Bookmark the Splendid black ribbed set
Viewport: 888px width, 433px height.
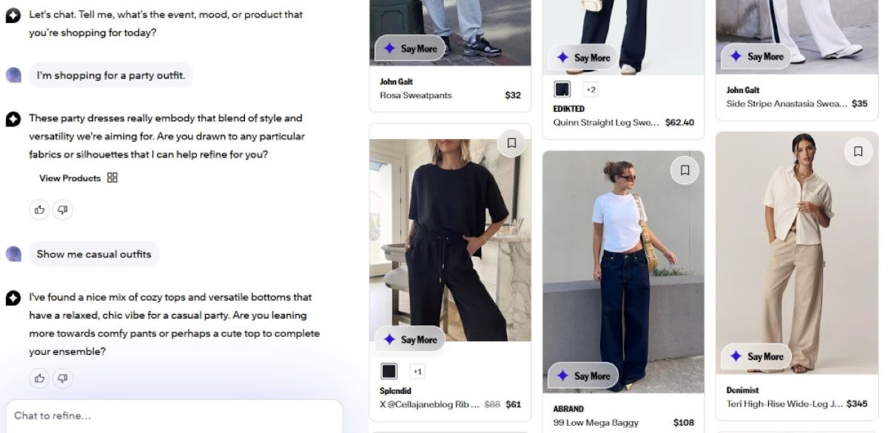[511, 143]
